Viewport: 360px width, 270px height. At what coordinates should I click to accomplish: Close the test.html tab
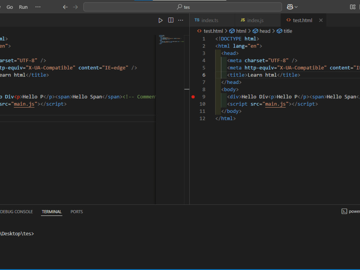click(x=321, y=20)
